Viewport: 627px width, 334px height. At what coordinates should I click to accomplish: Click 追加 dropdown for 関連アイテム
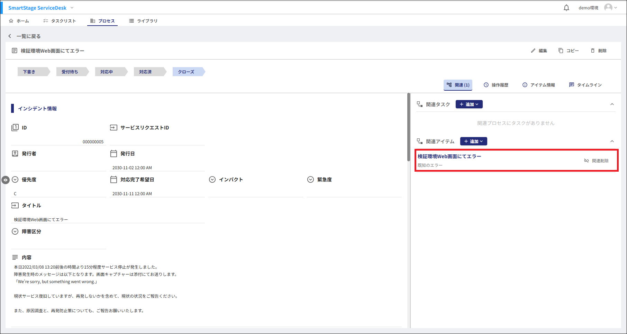point(473,141)
